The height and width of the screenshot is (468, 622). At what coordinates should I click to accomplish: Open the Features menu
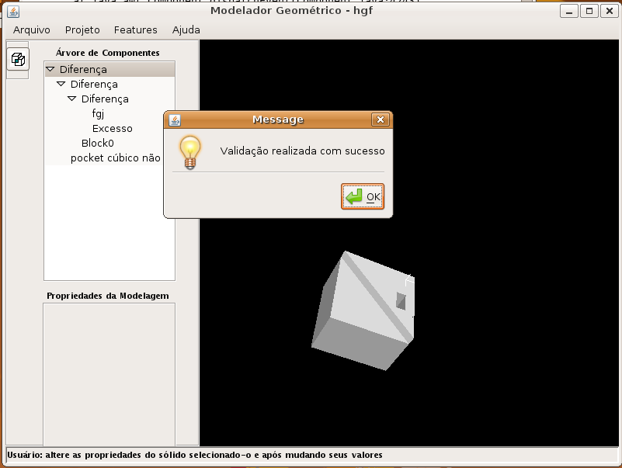135,29
